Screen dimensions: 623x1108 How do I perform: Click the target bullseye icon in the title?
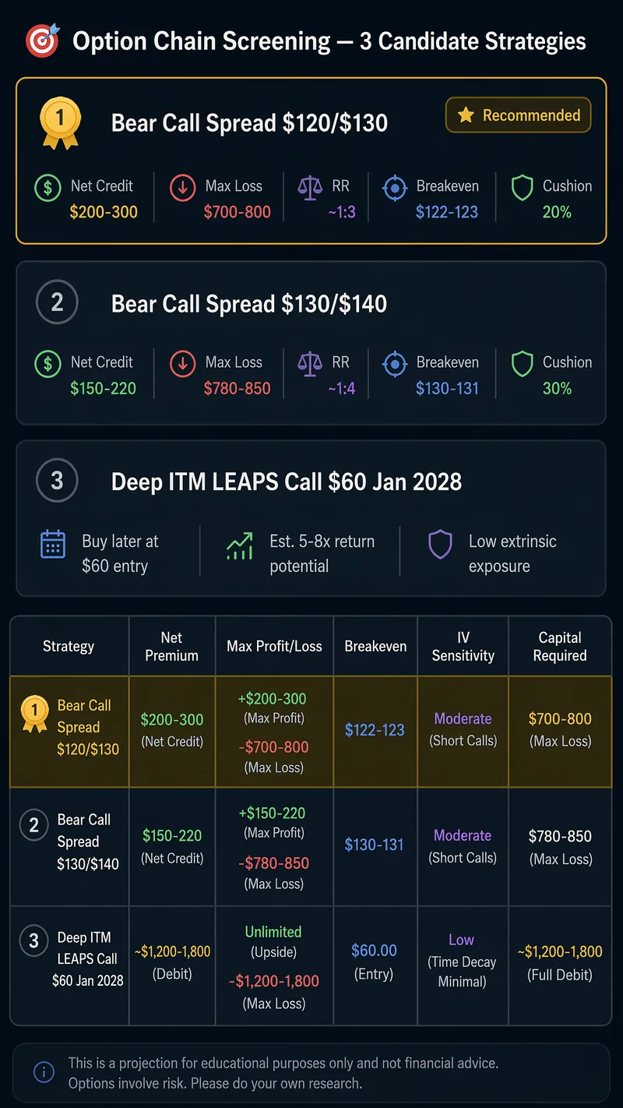point(42,39)
